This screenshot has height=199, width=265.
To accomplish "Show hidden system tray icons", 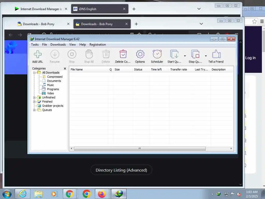I will 212,194.
